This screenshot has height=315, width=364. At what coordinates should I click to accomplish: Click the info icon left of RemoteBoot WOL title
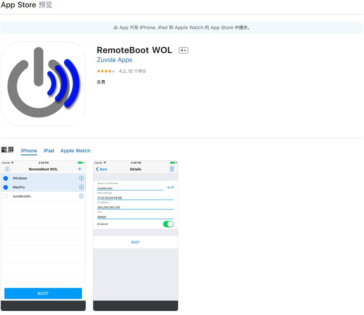coord(7,169)
